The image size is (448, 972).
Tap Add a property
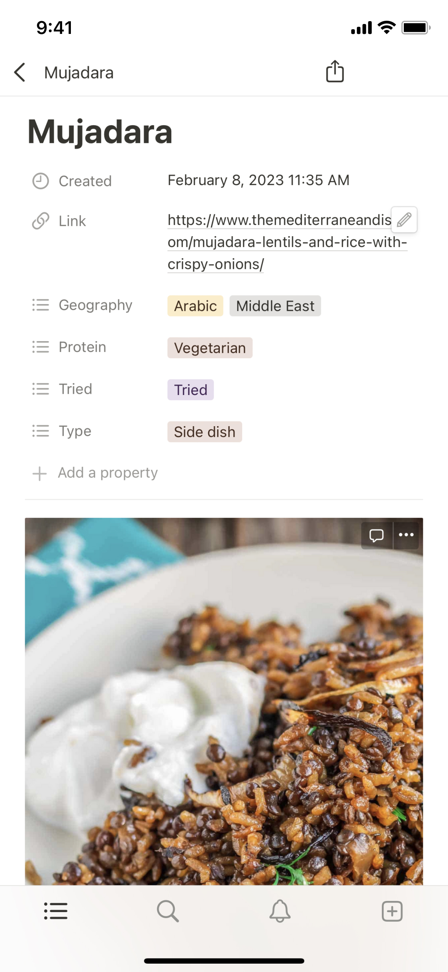point(108,473)
